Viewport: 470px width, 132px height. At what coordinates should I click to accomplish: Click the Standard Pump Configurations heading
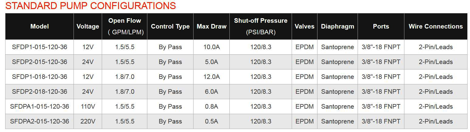(91, 6)
